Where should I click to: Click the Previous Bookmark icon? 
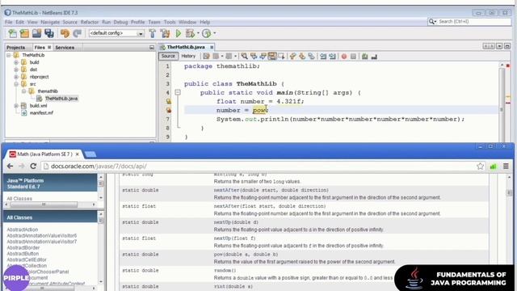(x=292, y=57)
